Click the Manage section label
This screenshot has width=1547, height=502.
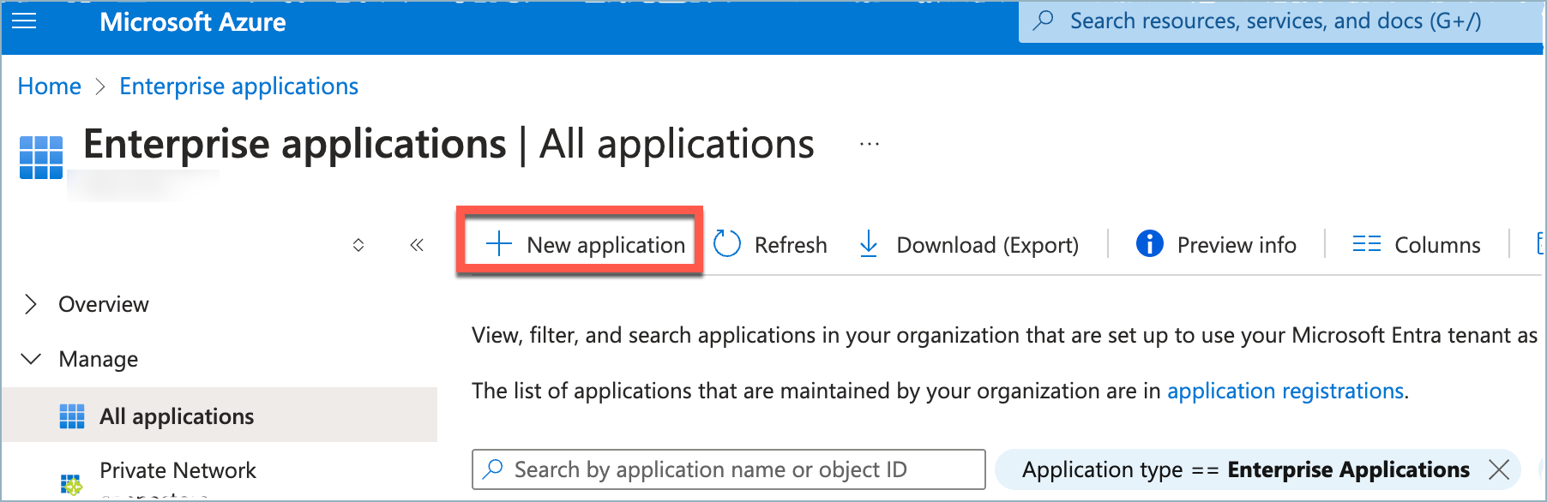[99, 359]
